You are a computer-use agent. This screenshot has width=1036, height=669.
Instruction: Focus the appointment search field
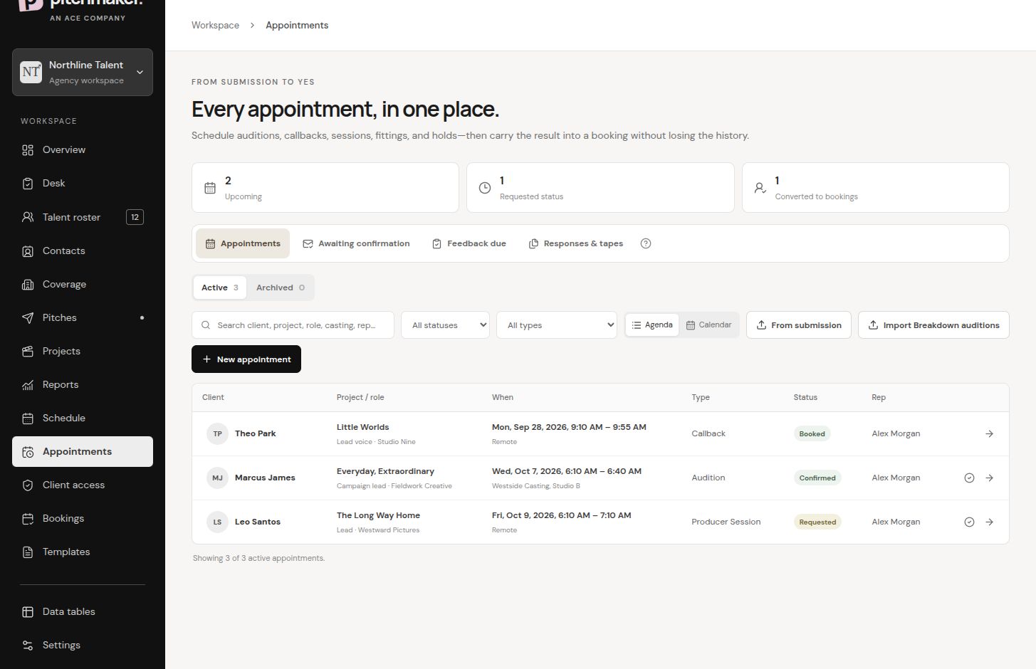293,325
